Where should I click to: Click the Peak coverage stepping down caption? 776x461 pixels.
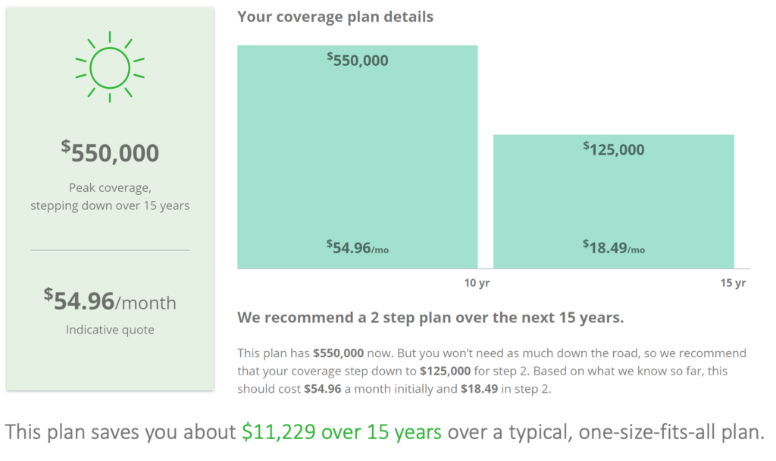tap(110, 196)
